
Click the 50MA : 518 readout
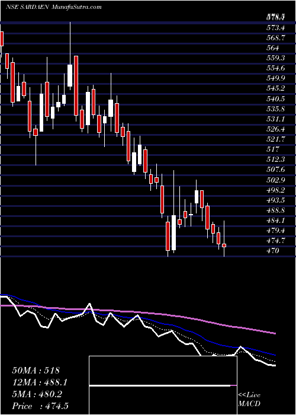pyautogui.click(x=36, y=371)
